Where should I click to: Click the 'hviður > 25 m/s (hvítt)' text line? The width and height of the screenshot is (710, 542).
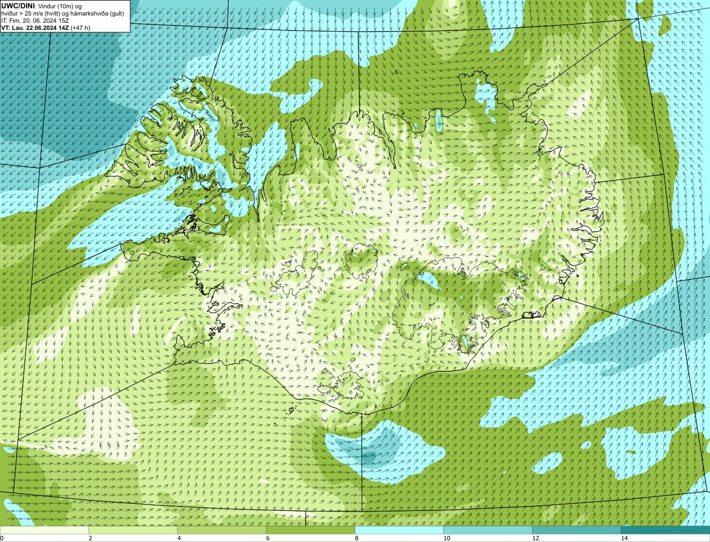click(62, 13)
